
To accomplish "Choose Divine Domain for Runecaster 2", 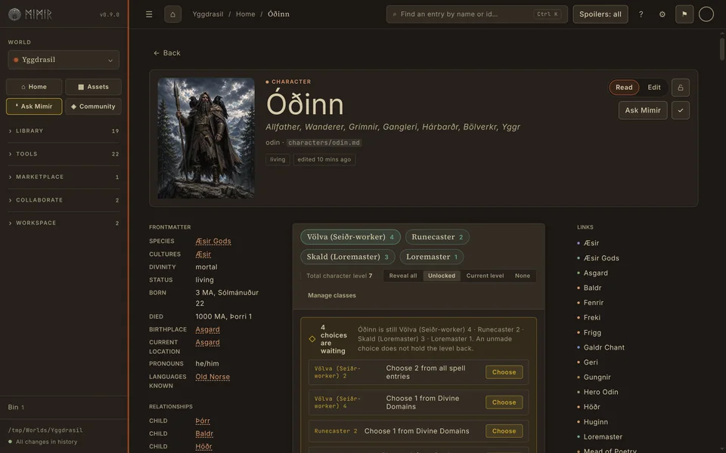I will (504, 431).
